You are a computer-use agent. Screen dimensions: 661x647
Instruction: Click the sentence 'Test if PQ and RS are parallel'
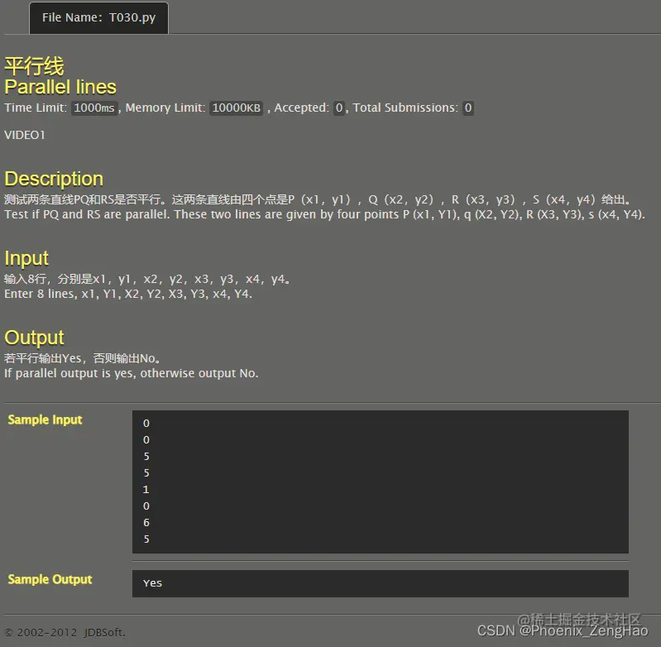click(x=88, y=214)
